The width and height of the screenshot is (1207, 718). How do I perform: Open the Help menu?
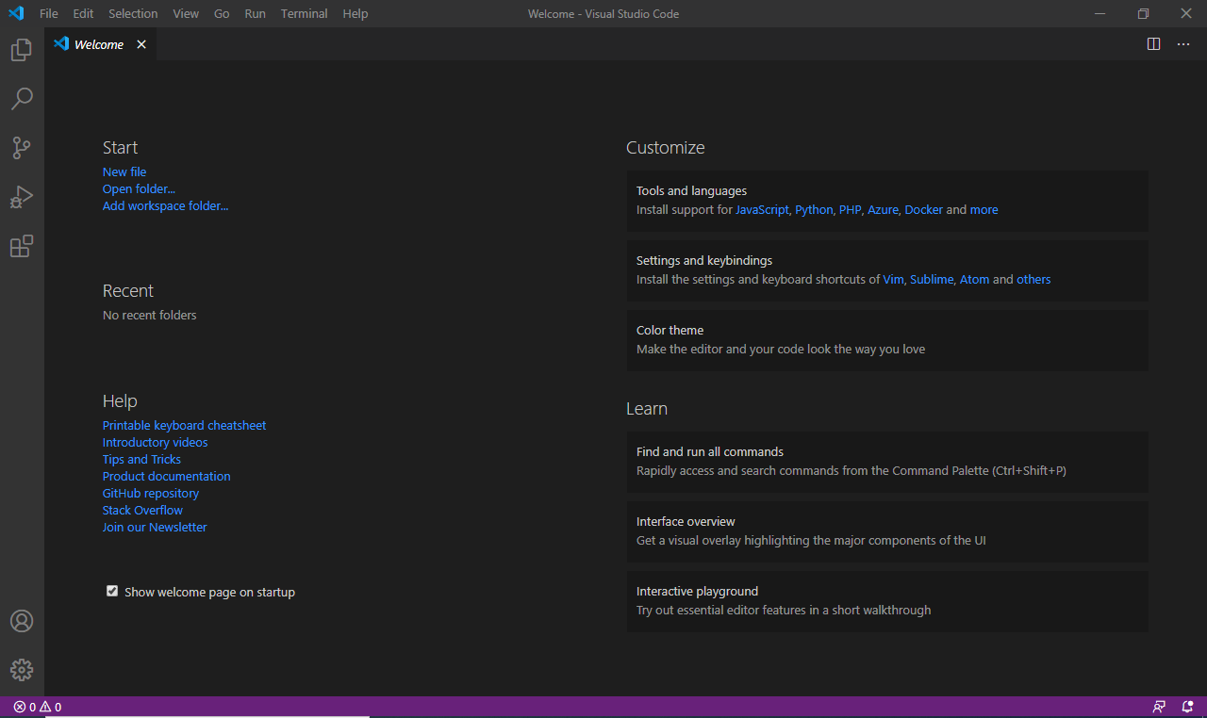355,13
